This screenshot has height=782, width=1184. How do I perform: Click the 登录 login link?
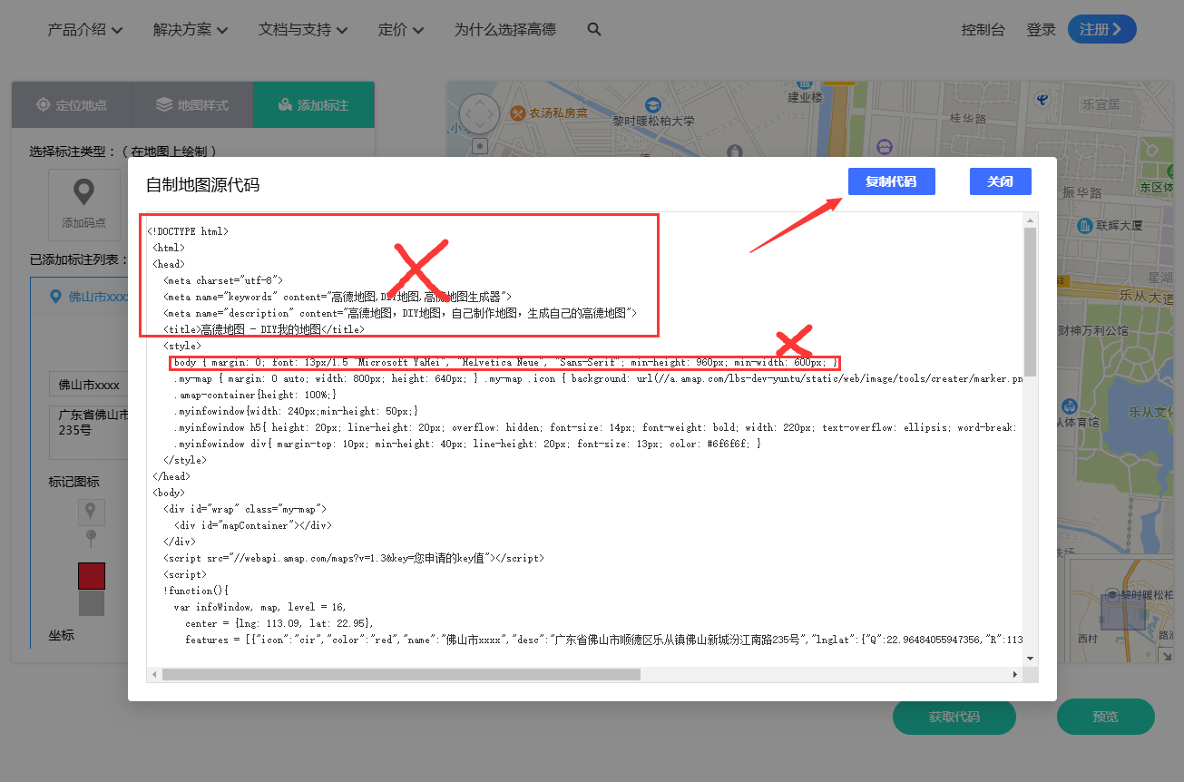[x=1041, y=29]
